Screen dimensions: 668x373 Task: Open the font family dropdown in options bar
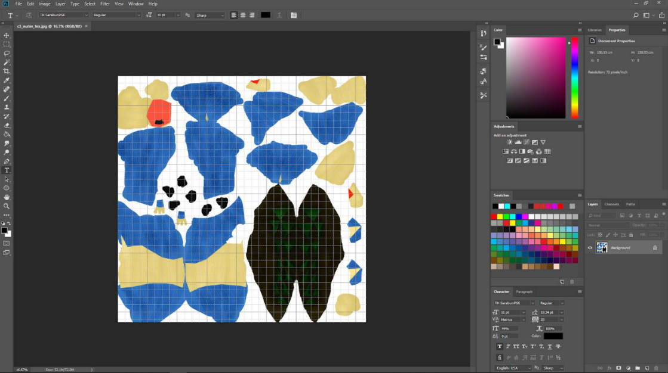[63, 15]
